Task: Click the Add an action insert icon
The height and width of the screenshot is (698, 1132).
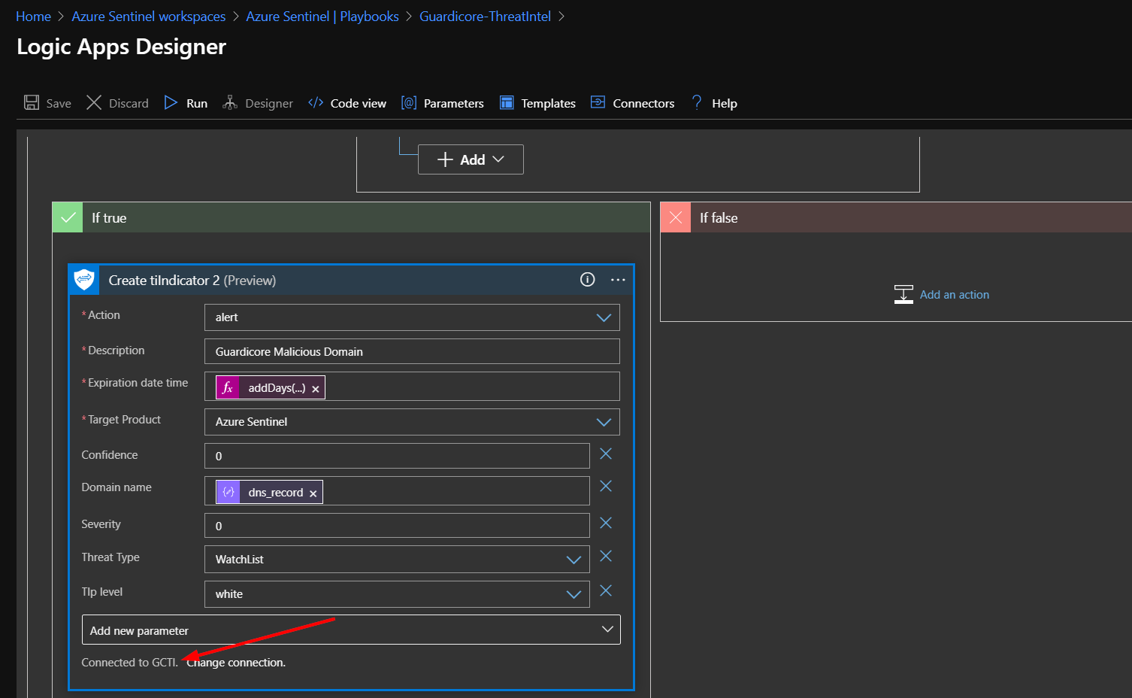Action: click(903, 294)
